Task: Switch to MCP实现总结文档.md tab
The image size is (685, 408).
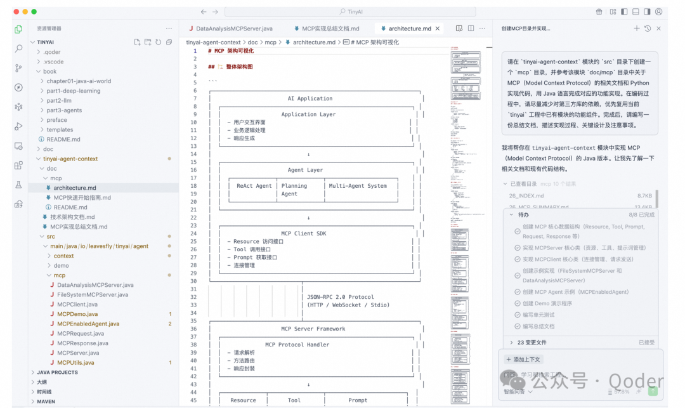Action: pyautogui.click(x=327, y=29)
